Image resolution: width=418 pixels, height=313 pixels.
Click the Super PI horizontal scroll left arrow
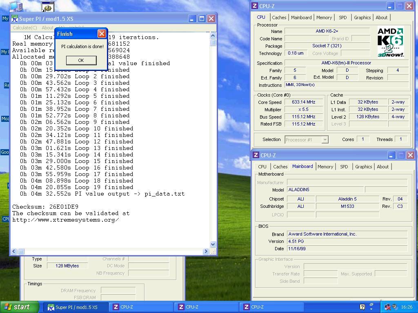pos(14,251)
